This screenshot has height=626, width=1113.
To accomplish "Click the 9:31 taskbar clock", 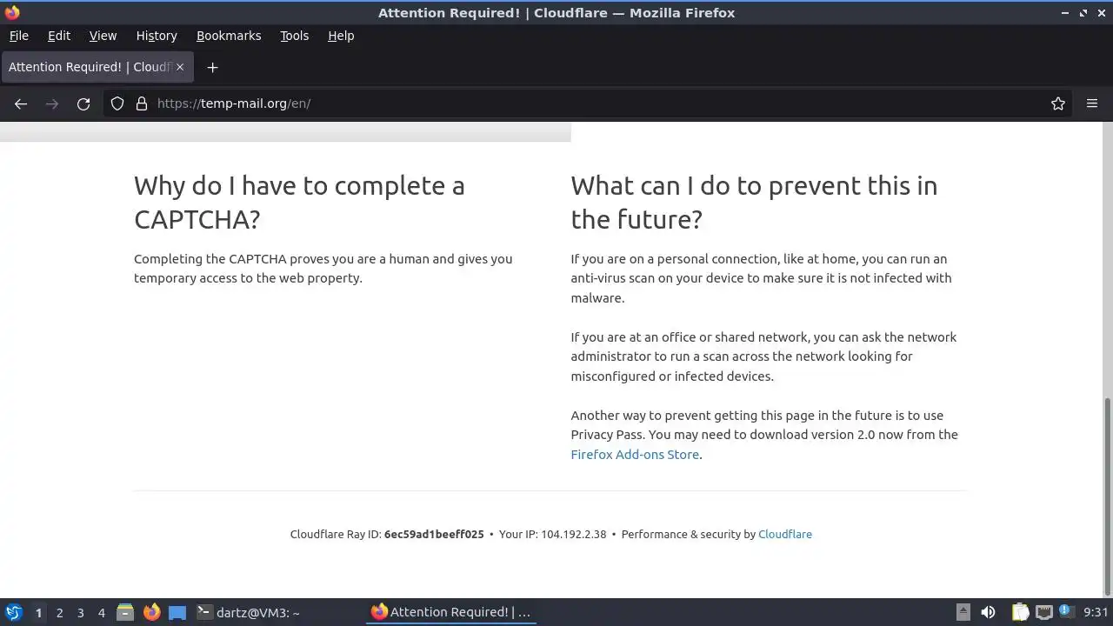I will tap(1096, 612).
